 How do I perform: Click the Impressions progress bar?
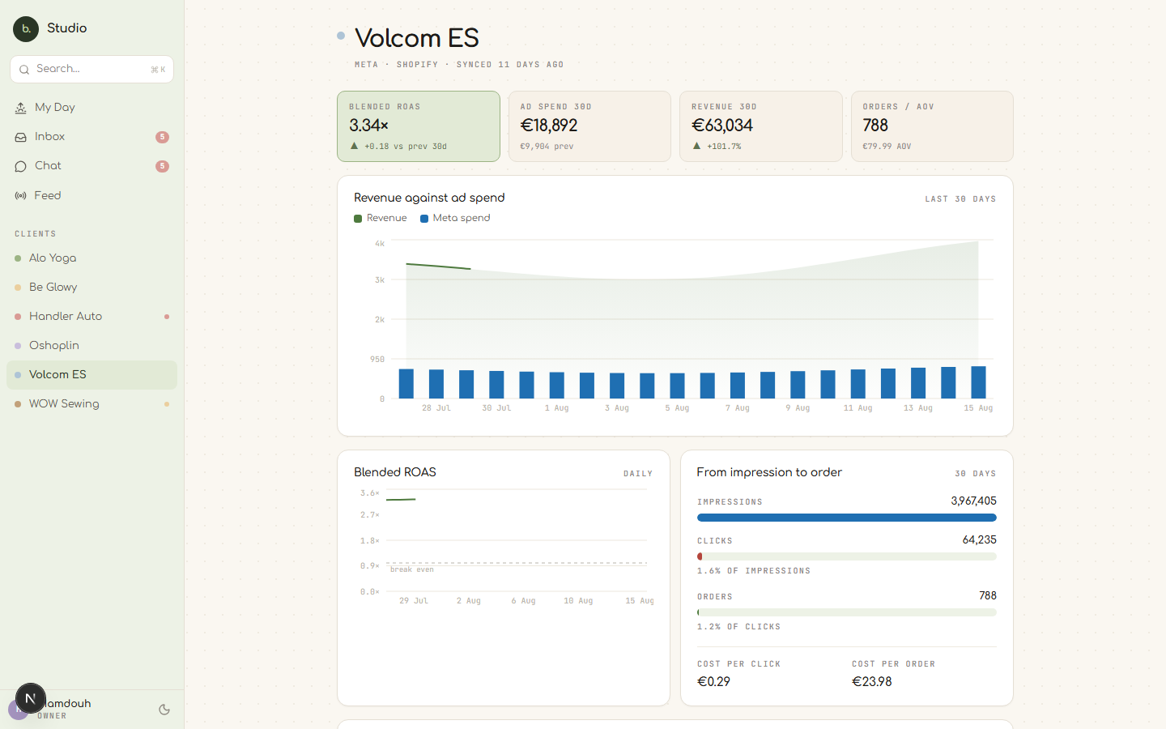[x=847, y=518]
